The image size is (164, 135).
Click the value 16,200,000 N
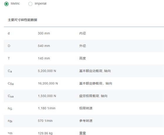[x=48, y=83]
